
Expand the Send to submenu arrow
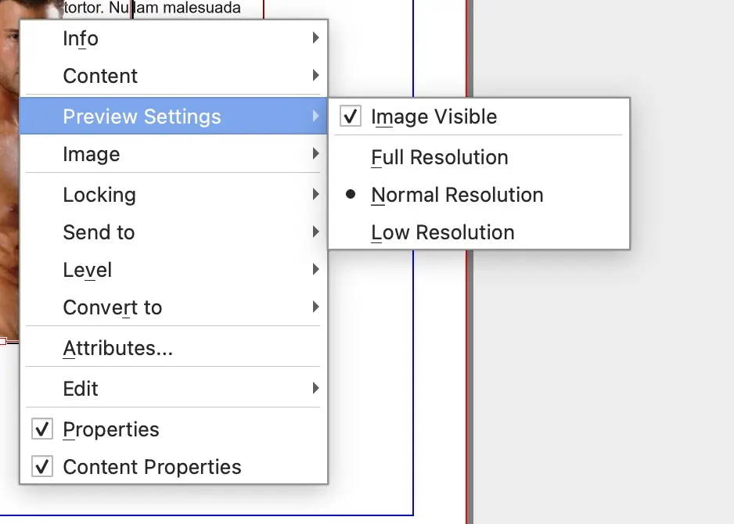[x=315, y=232]
